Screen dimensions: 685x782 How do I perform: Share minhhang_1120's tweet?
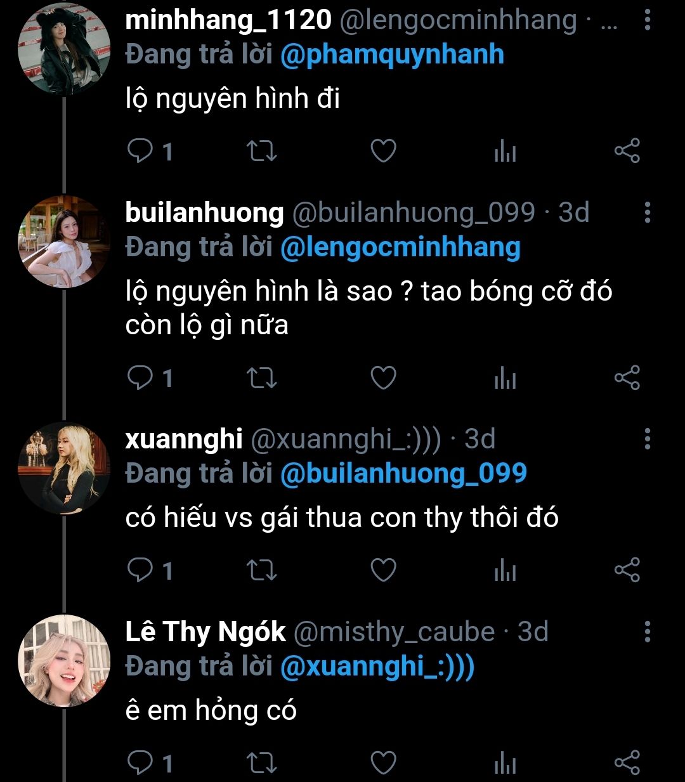coord(627,152)
